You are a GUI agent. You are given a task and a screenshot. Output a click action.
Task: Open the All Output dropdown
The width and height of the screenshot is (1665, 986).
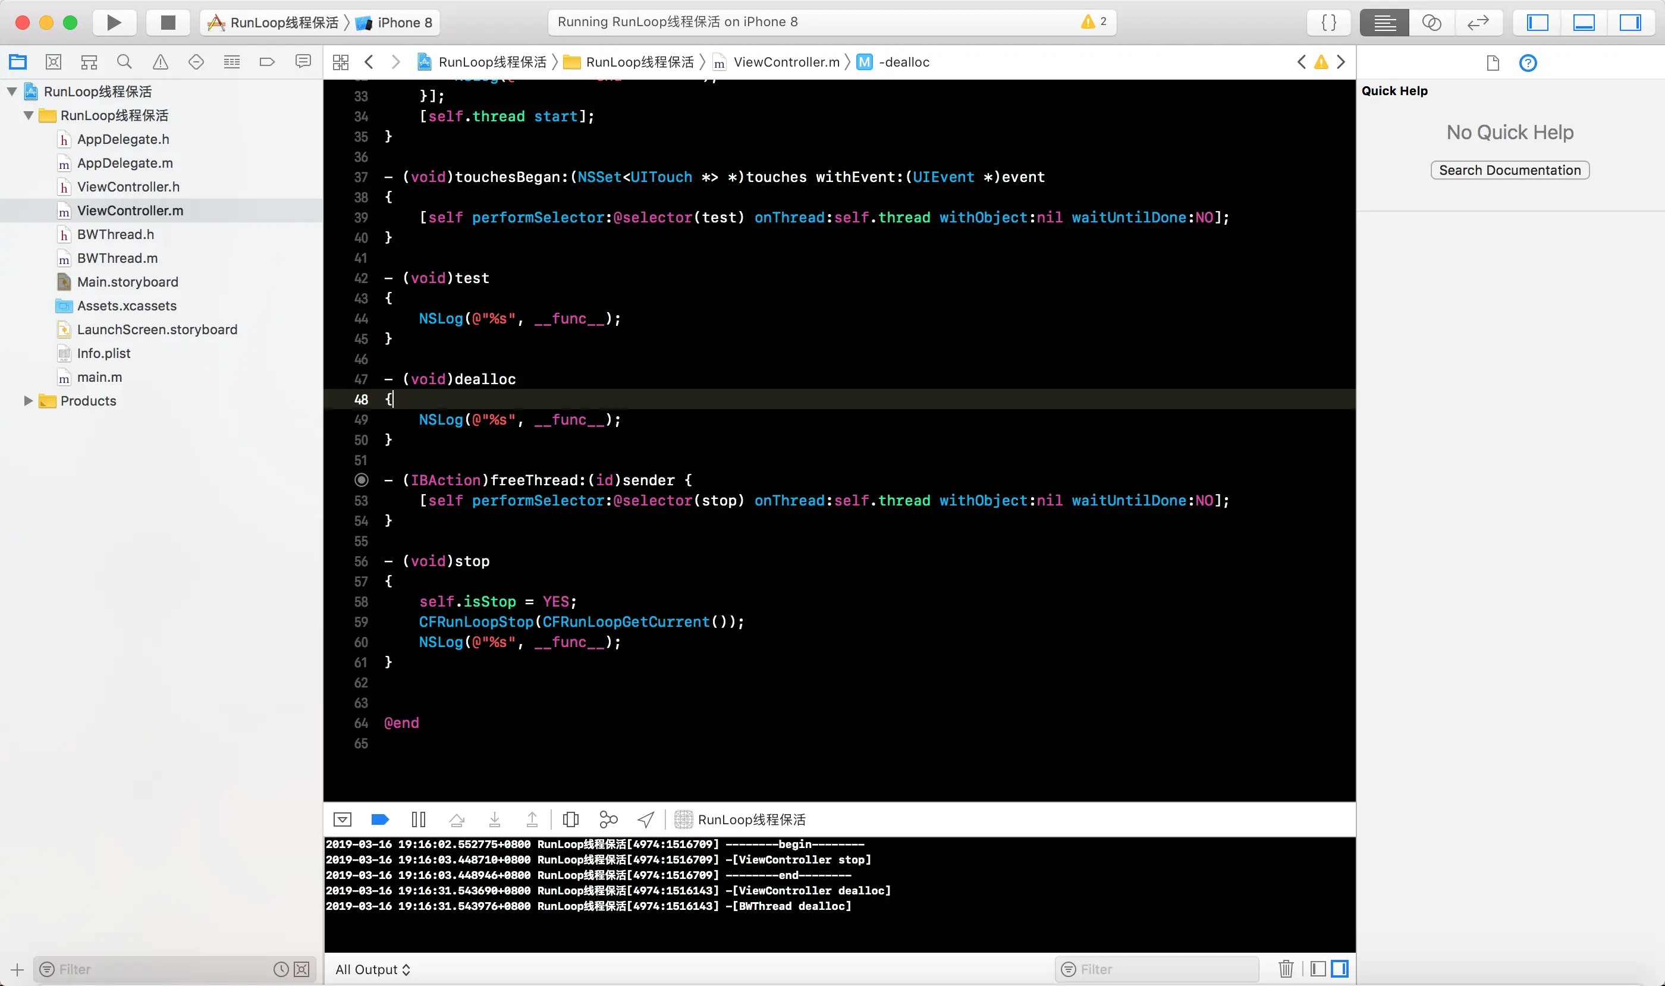coord(373,969)
